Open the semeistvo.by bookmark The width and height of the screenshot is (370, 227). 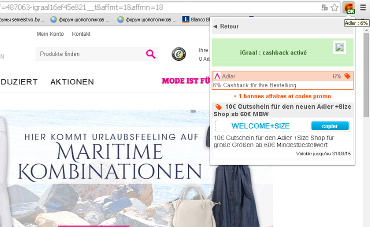coord(22,19)
